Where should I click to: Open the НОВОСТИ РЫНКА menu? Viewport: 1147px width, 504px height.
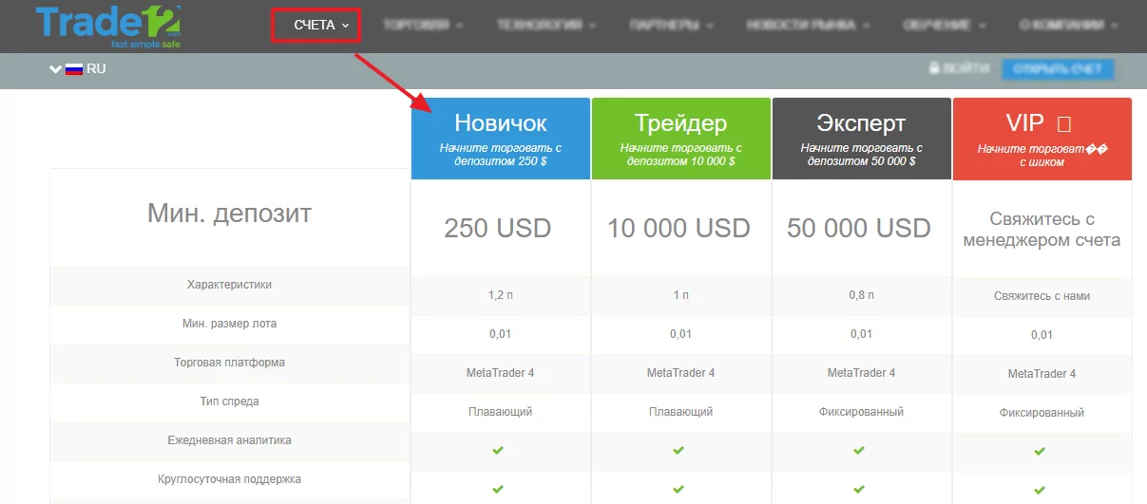tap(808, 26)
